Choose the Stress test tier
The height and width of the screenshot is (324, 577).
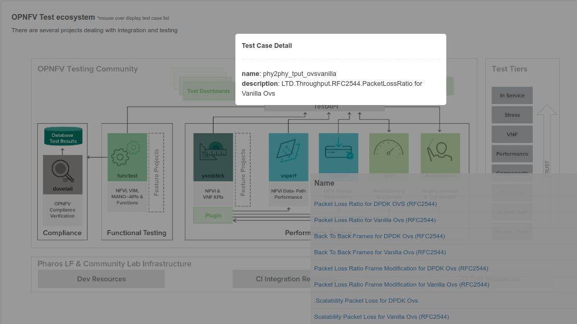tap(512, 115)
